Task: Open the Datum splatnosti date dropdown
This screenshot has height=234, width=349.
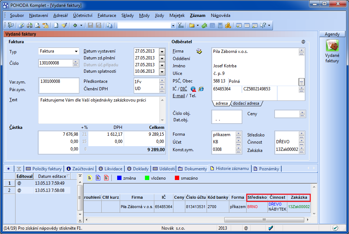Action: click(x=162, y=72)
